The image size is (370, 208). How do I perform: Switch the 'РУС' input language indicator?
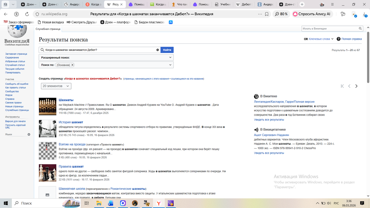(336, 203)
